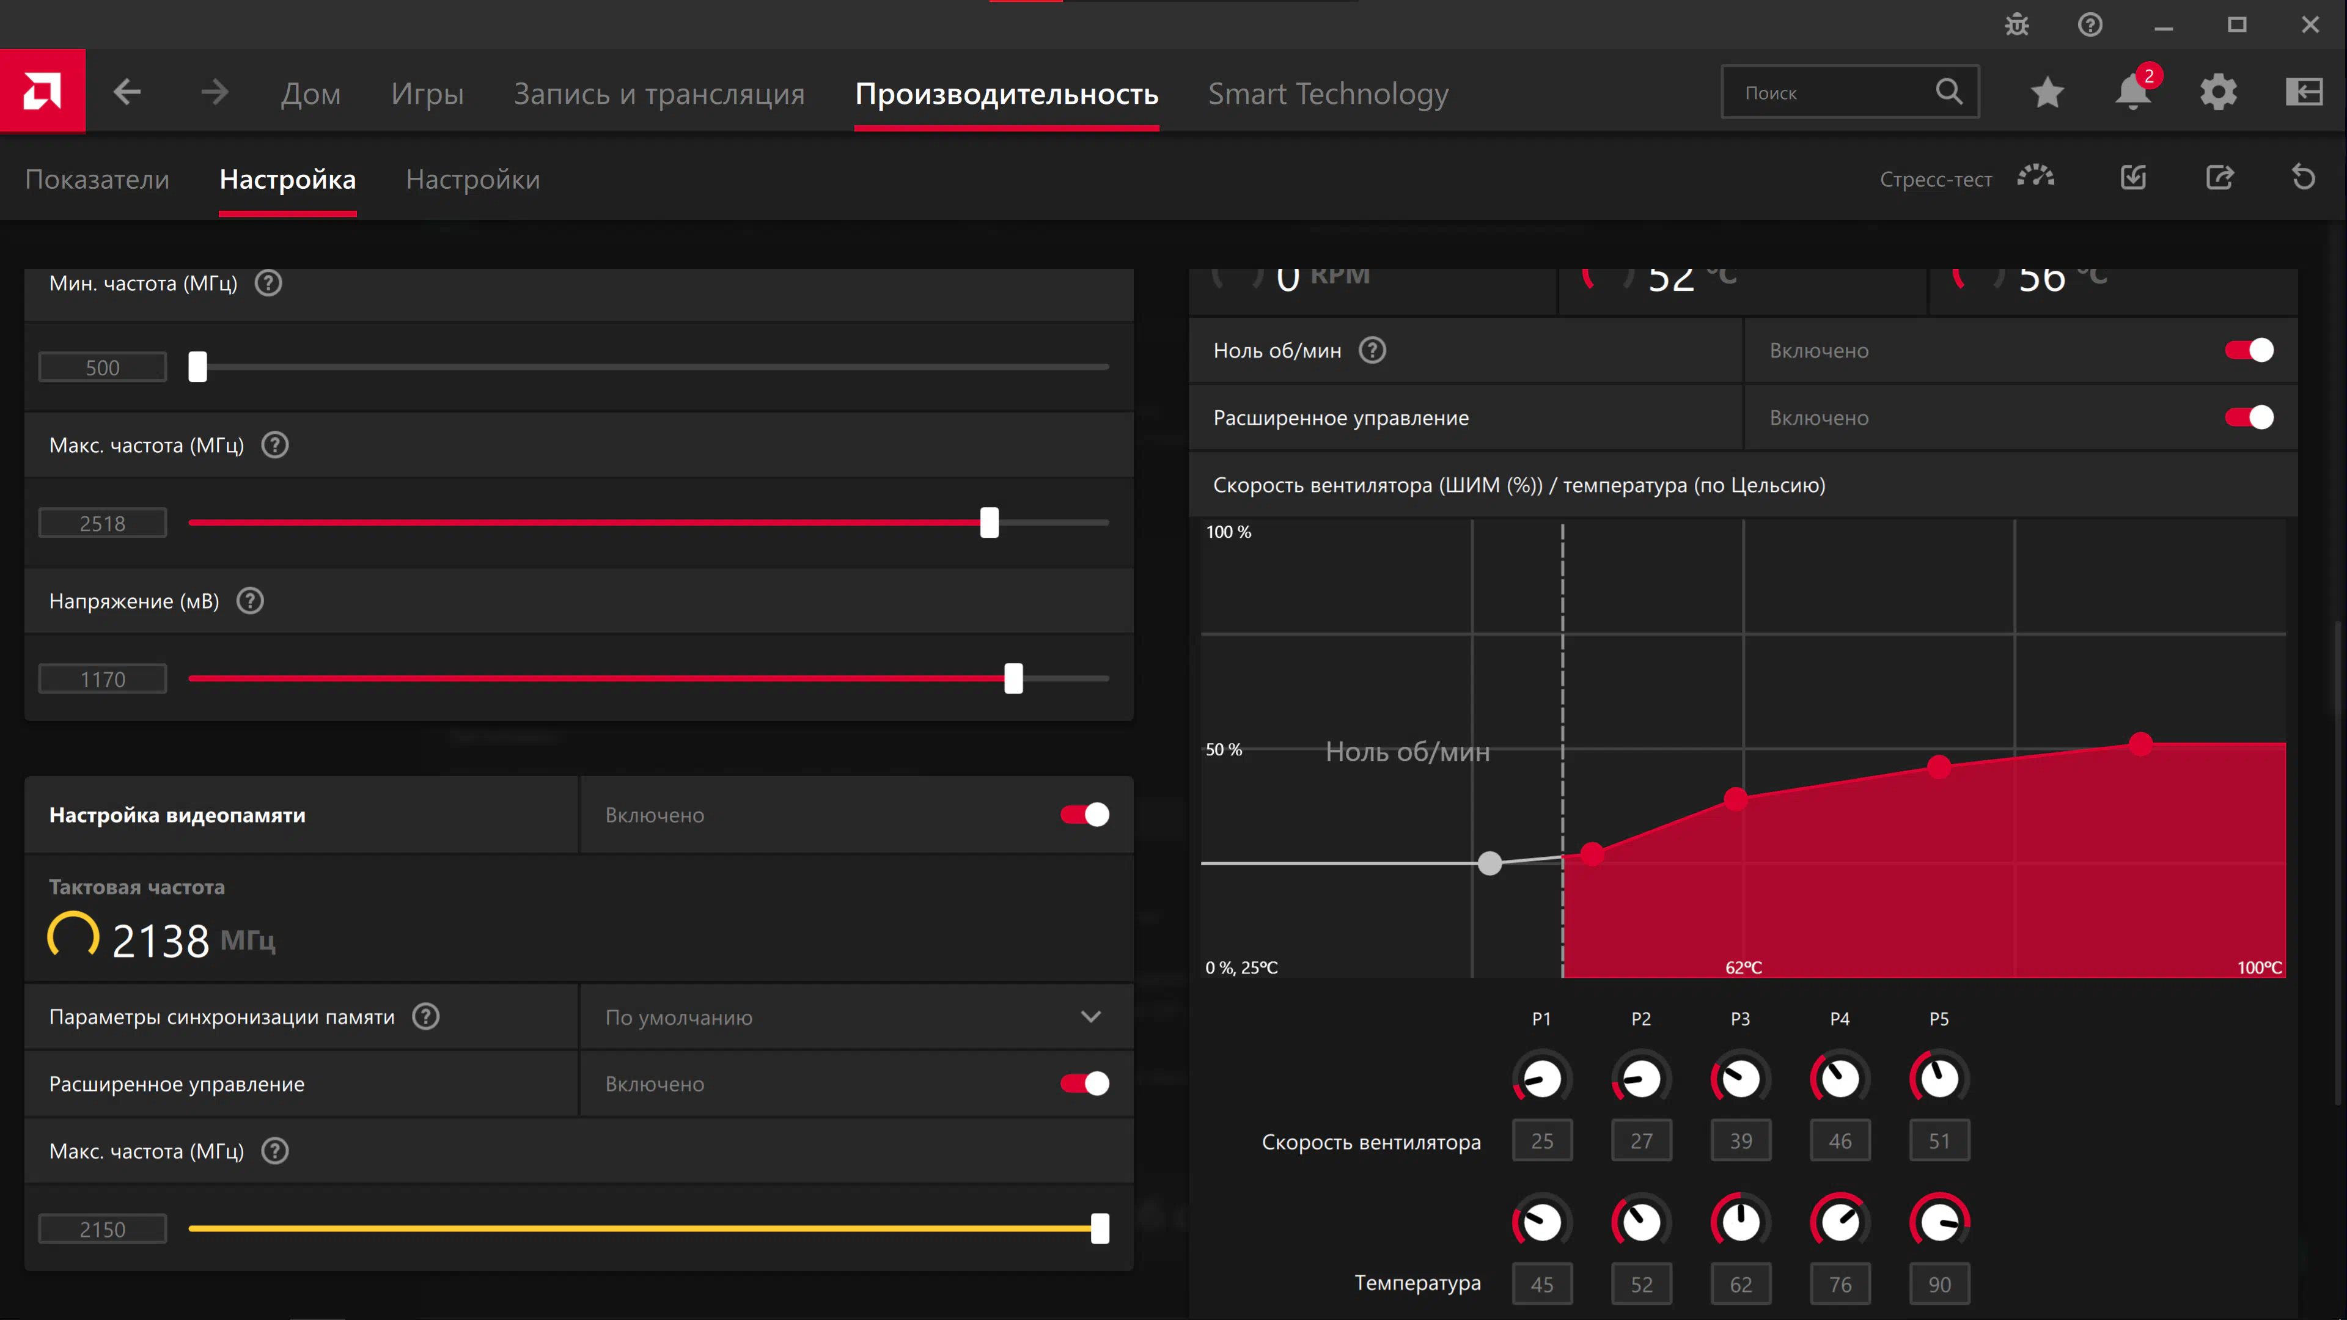Click the P5 temperature dial
This screenshot has height=1320, width=2347.
pos(1939,1222)
